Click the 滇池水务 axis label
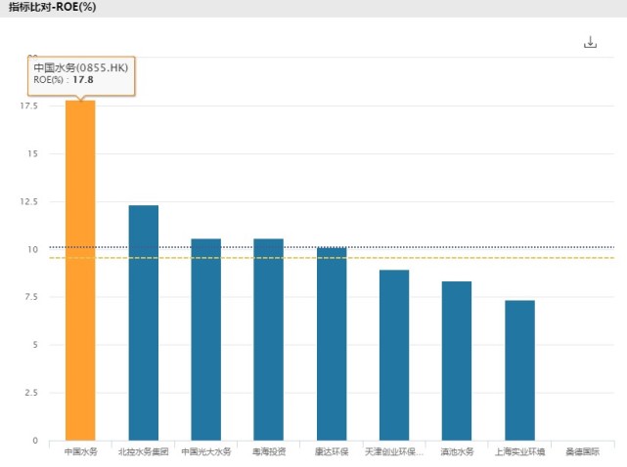Viewport: 627px width, 467px height. [457, 451]
